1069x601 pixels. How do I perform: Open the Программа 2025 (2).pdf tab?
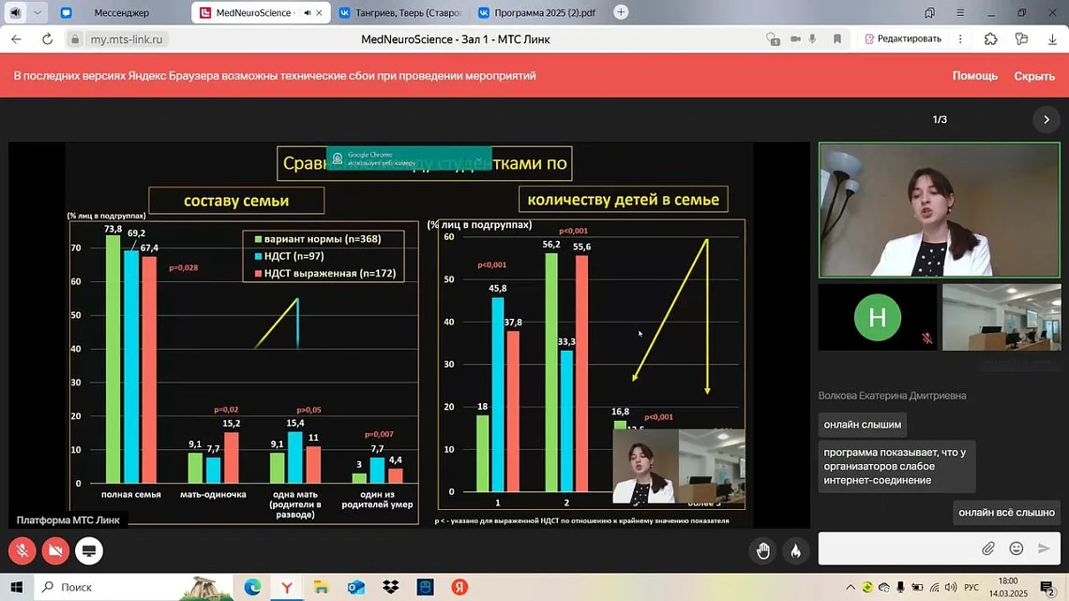tap(538, 12)
